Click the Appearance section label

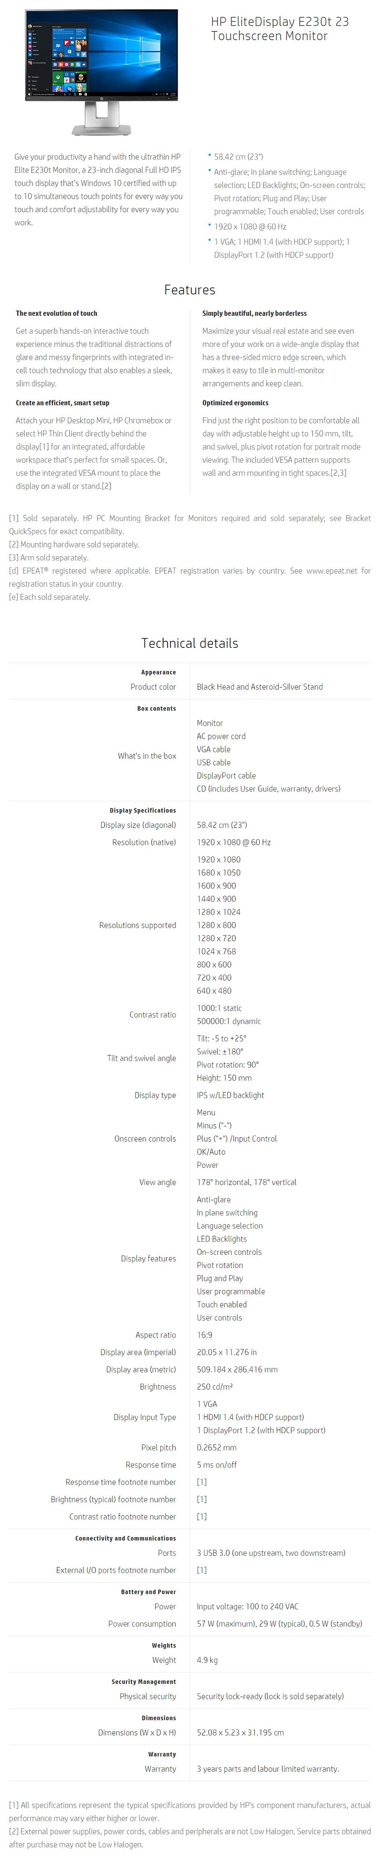[158, 672]
